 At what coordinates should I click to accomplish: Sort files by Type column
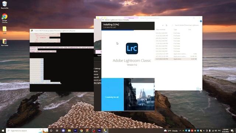(x=176, y=30)
